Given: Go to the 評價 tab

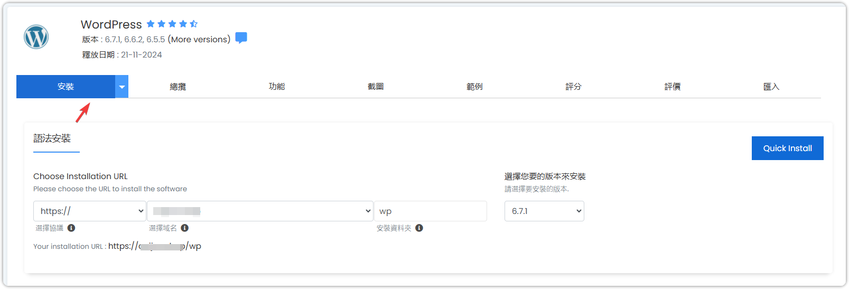Looking at the screenshot, I should pyautogui.click(x=673, y=87).
